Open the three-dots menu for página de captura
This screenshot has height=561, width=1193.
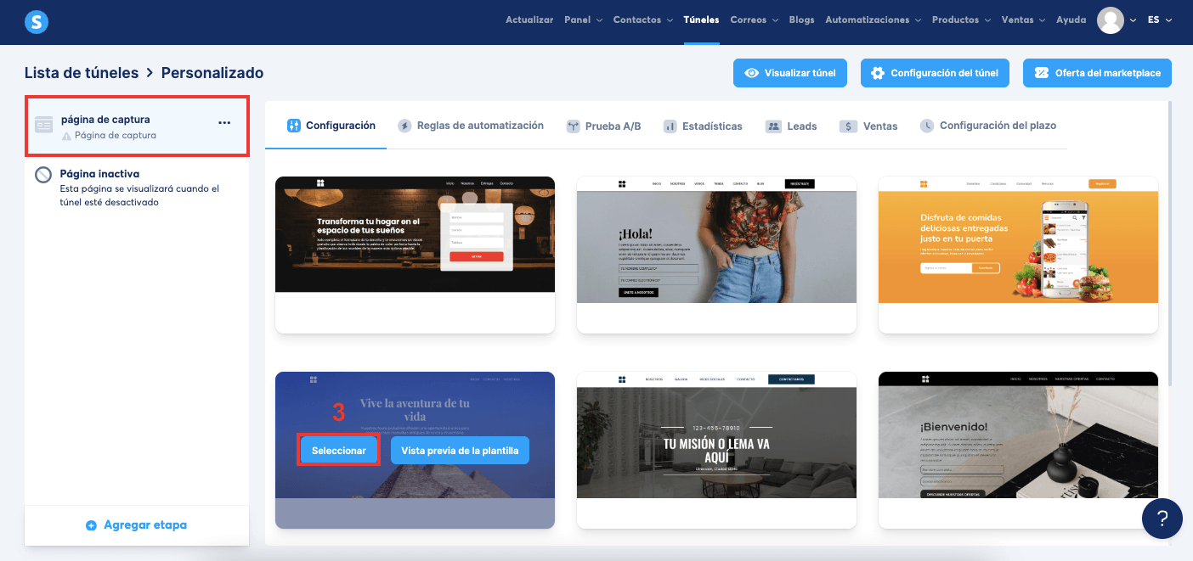pos(224,123)
